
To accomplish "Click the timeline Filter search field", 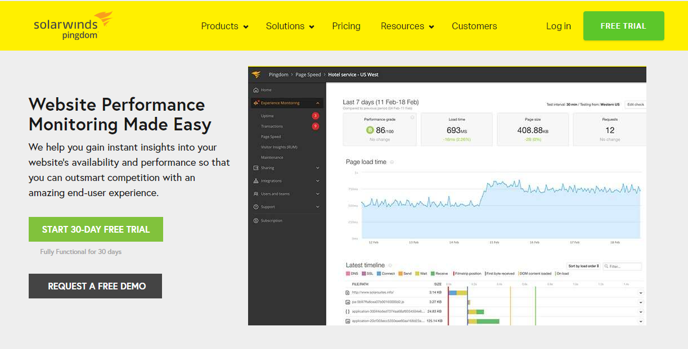I will (622, 266).
